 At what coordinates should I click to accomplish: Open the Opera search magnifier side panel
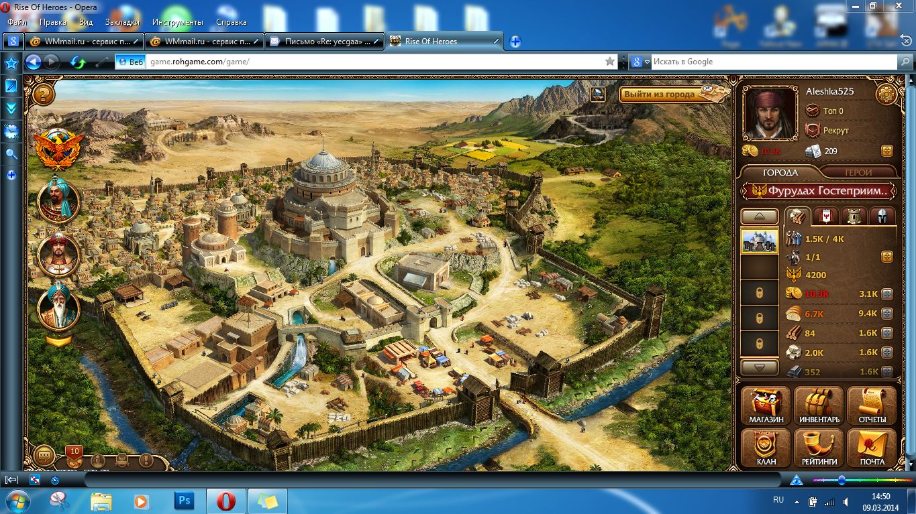[x=11, y=153]
